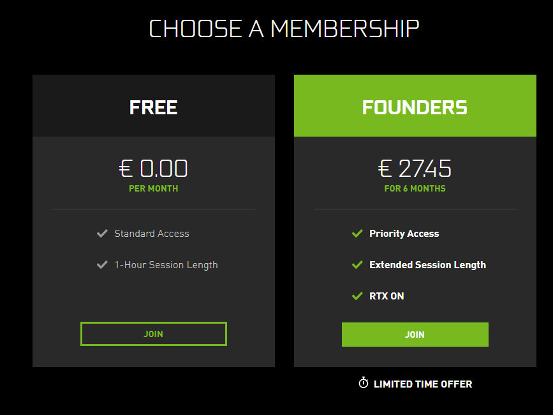The image size is (553, 415).
Task: Click the PER MONTH label
Action: [x=154, y=188]
